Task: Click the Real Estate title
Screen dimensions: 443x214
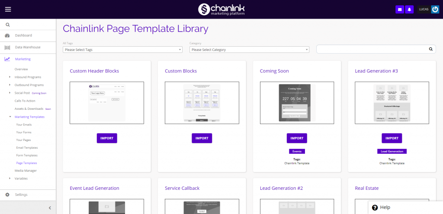Action: [367, 188]
